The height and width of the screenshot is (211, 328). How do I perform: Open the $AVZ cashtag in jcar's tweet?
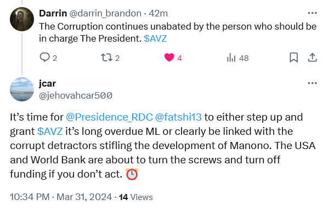(x=50, y=132)
